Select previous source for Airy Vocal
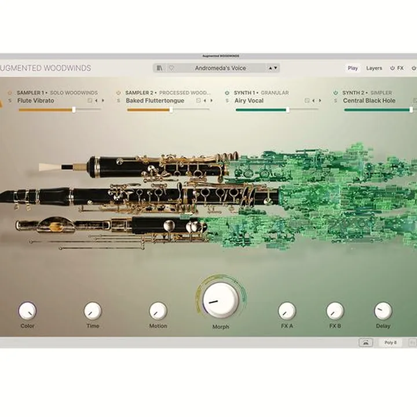Screen dimensions: 417x417 pos(313,101)
